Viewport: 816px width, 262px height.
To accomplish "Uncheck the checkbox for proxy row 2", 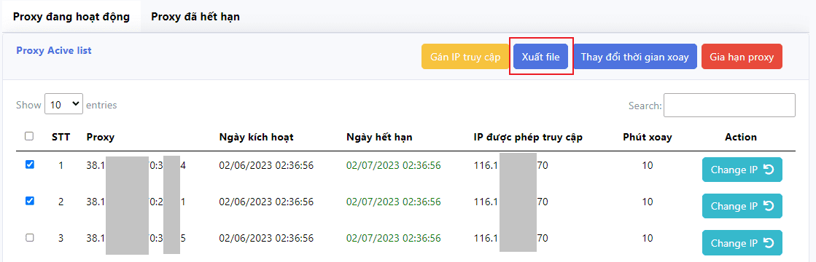I will pos(30,201).
